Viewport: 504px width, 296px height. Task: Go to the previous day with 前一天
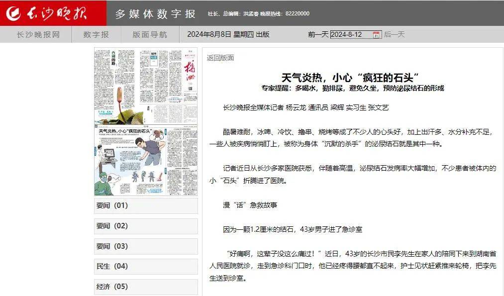tap(318, 35)
